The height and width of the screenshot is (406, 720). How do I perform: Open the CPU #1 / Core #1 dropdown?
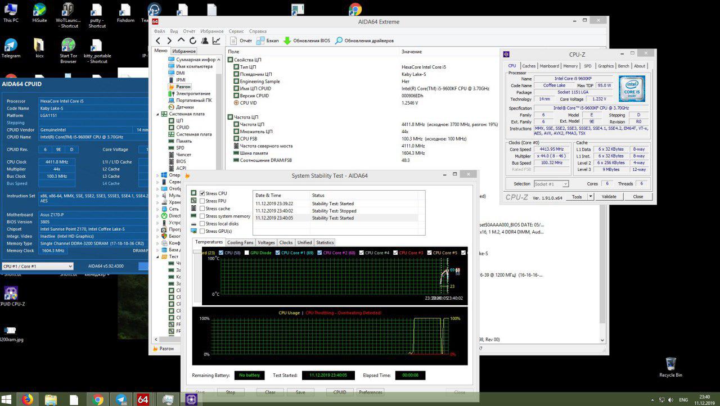click(x=38, y=266)
